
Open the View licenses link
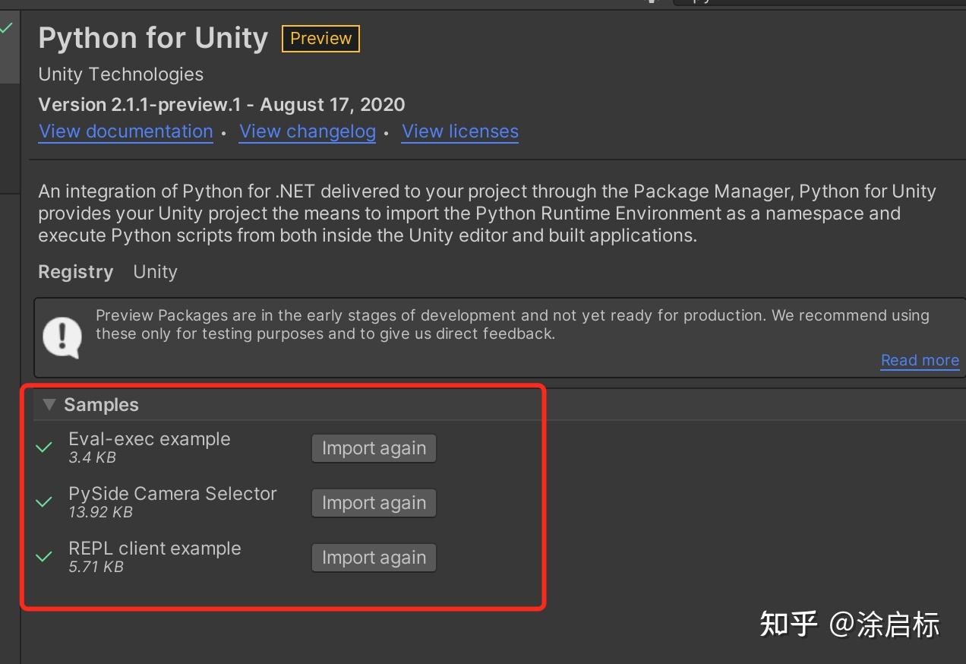tap(459, 131)
